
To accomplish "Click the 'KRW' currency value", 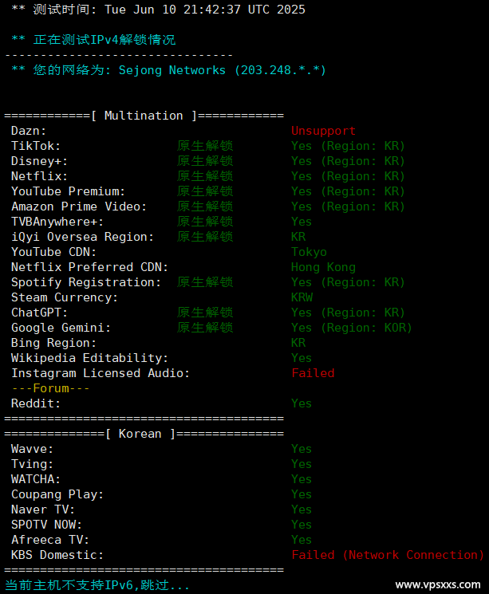I will 302,297.
